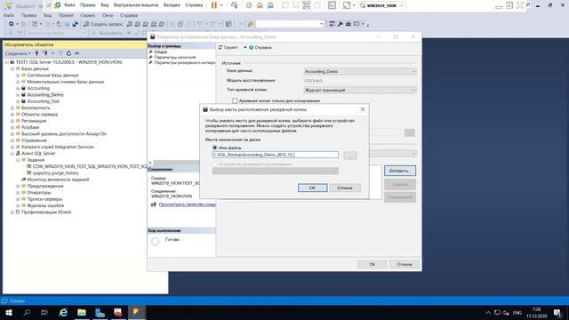The height and width of the screenshot is (320, 569).
Task: Click the file name path input field
Action: click(x=275, y=155)
